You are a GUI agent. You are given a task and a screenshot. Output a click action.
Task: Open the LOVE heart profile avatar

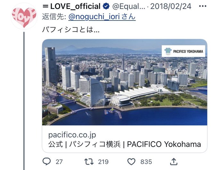coord(24,16)
